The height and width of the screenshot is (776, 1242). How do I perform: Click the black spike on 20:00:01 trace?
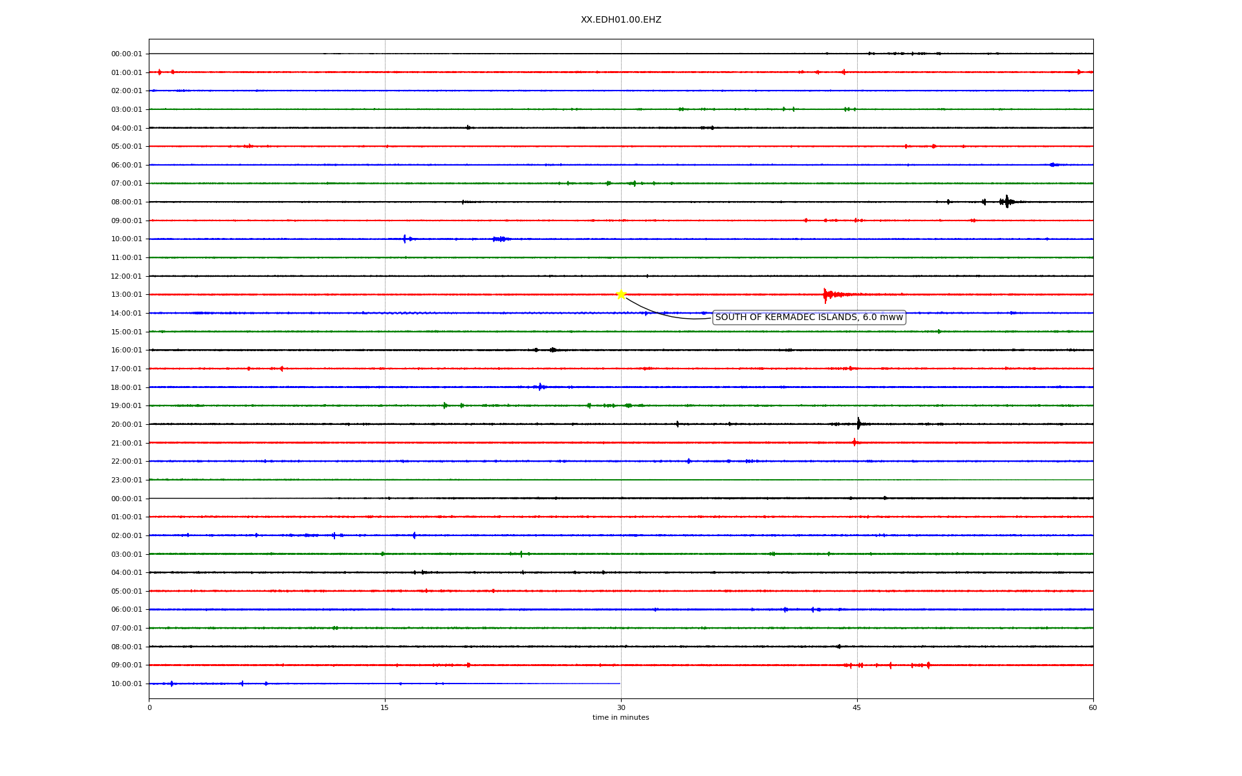(x=858, y=424)
